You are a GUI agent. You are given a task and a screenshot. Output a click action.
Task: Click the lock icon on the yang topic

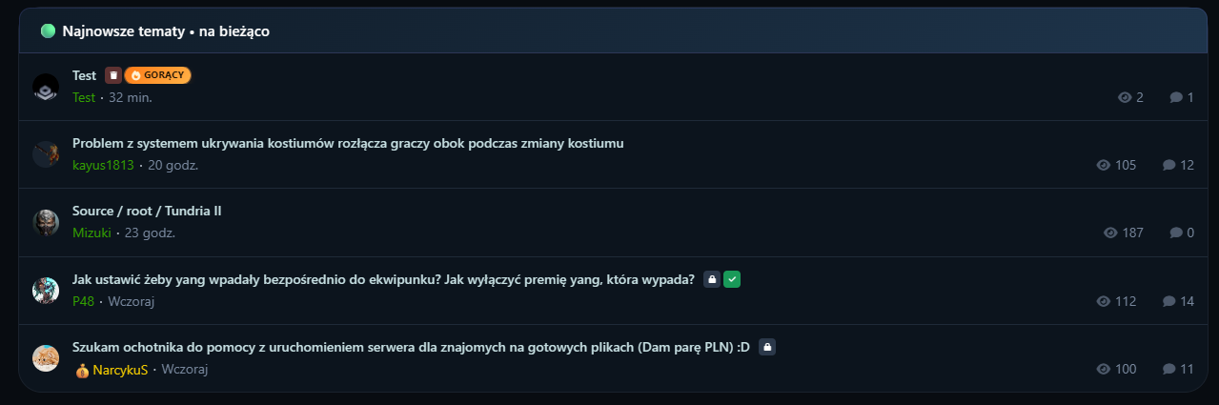(711, 279)
